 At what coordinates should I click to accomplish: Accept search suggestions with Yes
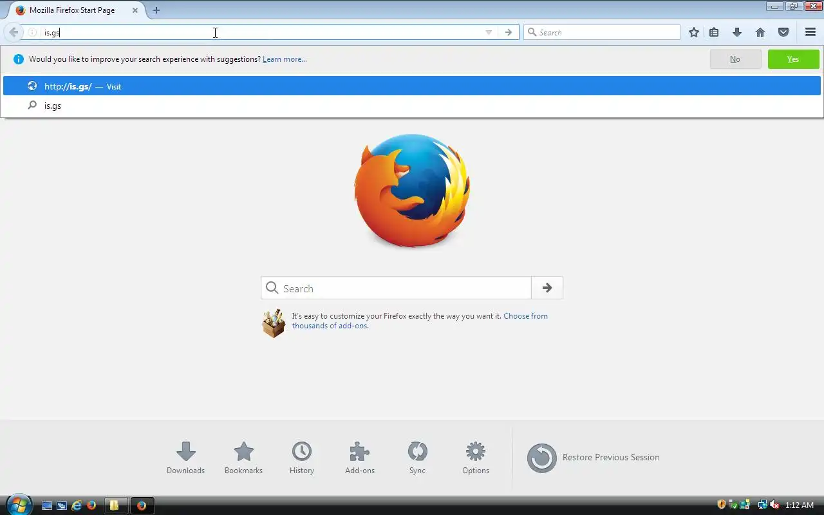point(793,59)
